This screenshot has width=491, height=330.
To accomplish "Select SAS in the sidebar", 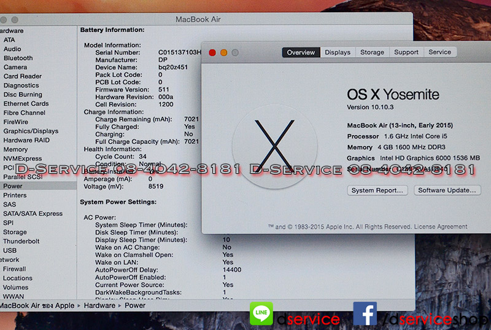I will pyautogui.click(x=9, y=205).
